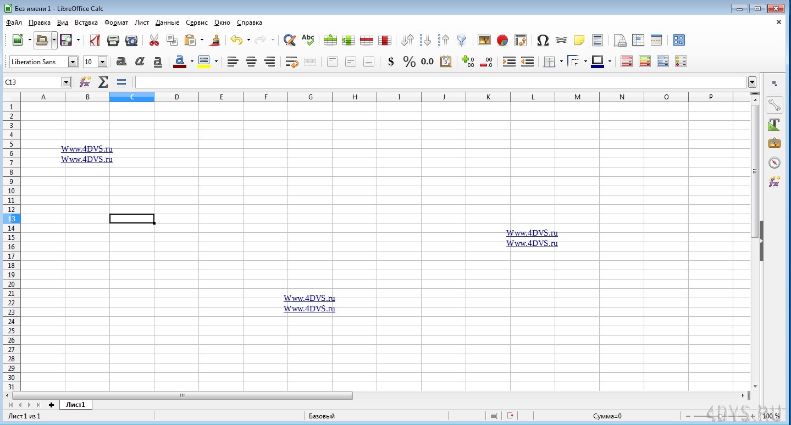
Task: Insert a hyperlink with chain icon
Action: [x=561, y=40]
